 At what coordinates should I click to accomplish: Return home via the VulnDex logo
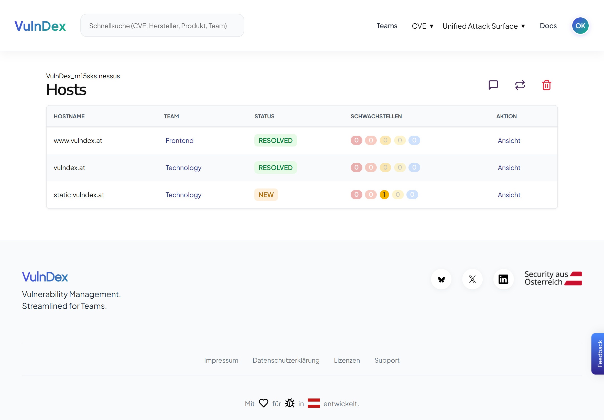click(40, 26)
